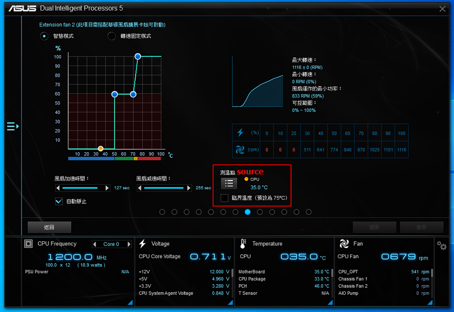Click the CPU System Agent Voltage row
The image size is (454, 312).
tap(184, 293)
